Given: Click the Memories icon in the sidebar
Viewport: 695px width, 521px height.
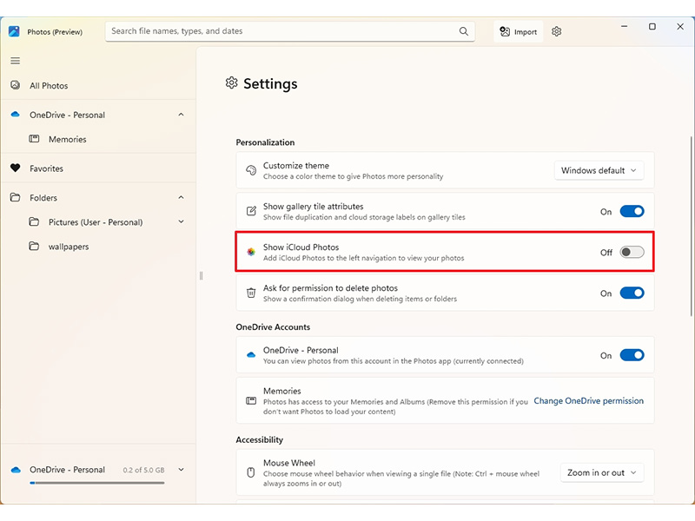Looking at the screenshot, I should click(34, 139).
